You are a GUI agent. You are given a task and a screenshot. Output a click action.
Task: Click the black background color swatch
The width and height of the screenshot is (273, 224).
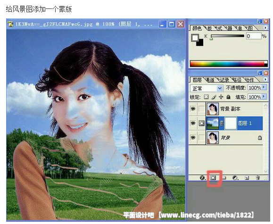tap(200, 43)
